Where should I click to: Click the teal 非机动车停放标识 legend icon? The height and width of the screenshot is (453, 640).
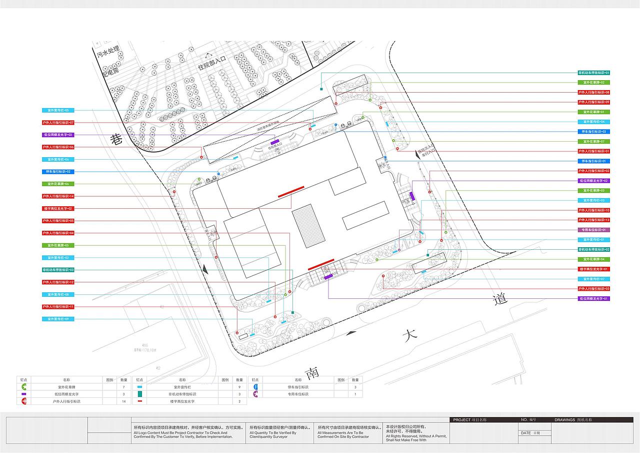tap(140, 394)
